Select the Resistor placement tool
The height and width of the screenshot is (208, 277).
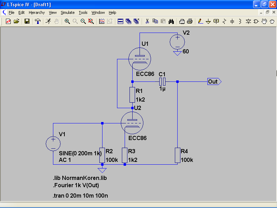pos(224,21)
